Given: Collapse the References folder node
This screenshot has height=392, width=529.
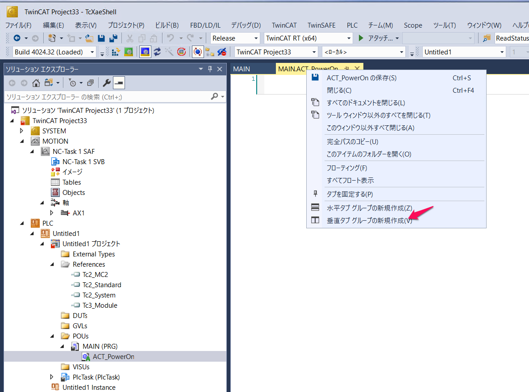Looking at the screenshot, I should coord(52,264).
